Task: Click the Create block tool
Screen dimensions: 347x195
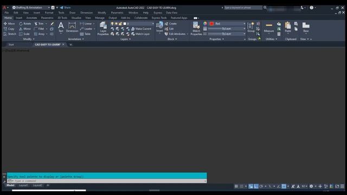Action: coord(171,23)
